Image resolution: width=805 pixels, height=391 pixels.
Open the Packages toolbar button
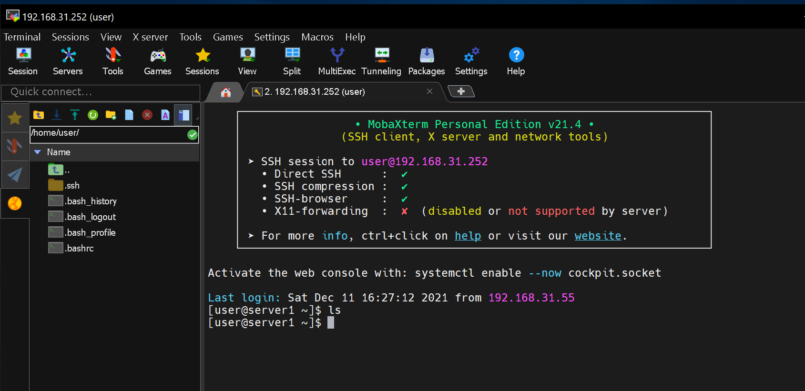click(427, 61)
